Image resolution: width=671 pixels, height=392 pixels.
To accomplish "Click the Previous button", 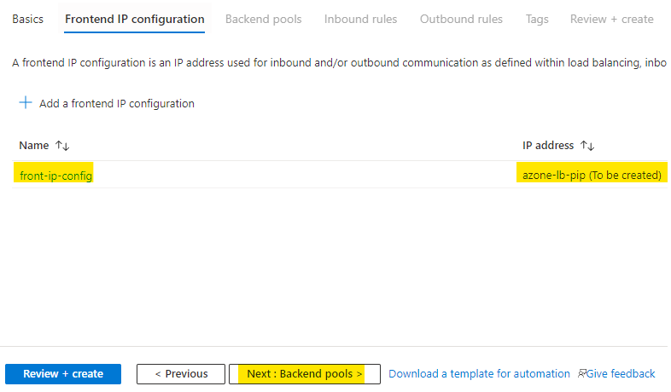I will click(181, 373).
